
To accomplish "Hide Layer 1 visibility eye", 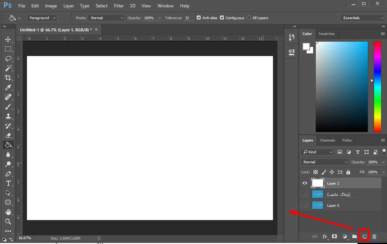I will [305, 183].
